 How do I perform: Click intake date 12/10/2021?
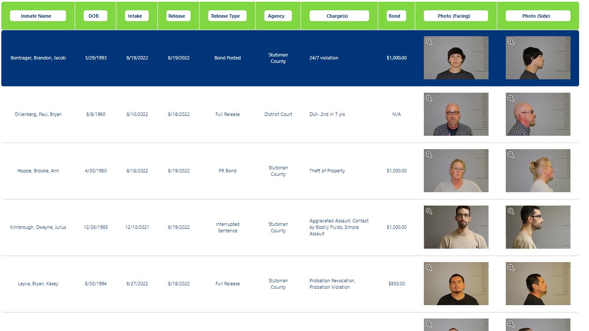[x=137, y=227]
